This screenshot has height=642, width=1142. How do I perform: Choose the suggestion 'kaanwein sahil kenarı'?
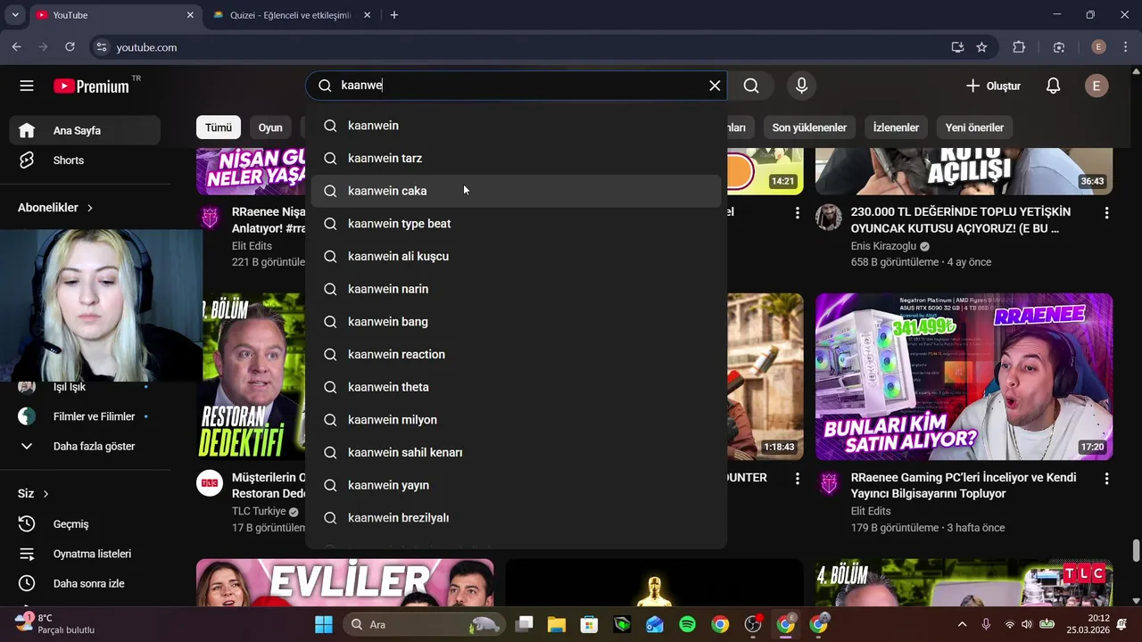click(516, 452)
